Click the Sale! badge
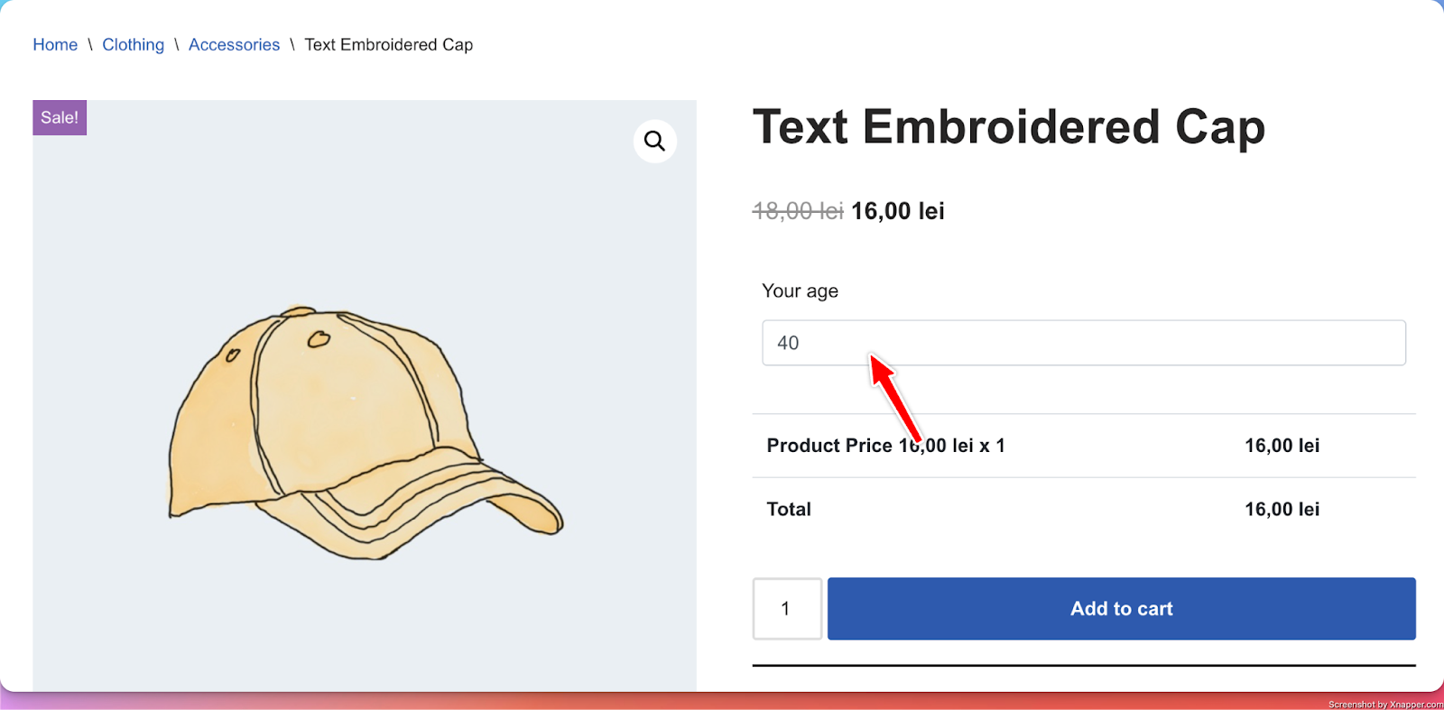Image resolution: width=1444 pixels, height=710 pixels. click(x=60, y=117)
